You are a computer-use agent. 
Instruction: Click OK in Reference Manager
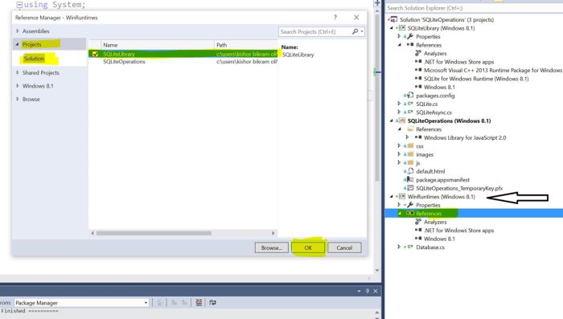308,247
